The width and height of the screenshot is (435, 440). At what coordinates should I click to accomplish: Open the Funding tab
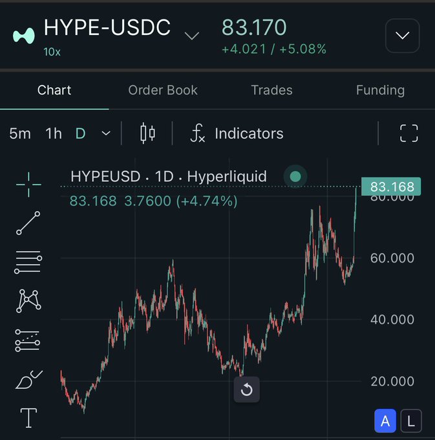tap(380, 90)
